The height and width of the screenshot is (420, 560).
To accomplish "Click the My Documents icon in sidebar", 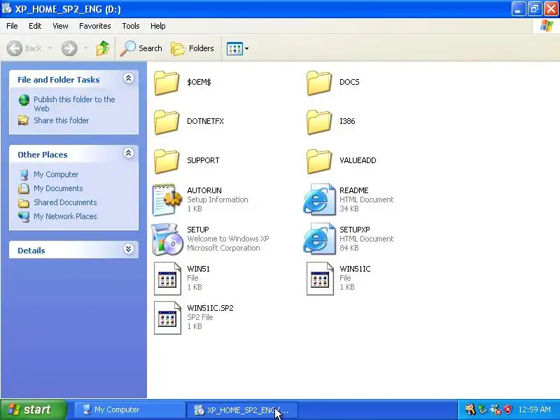I will [24, 188].
